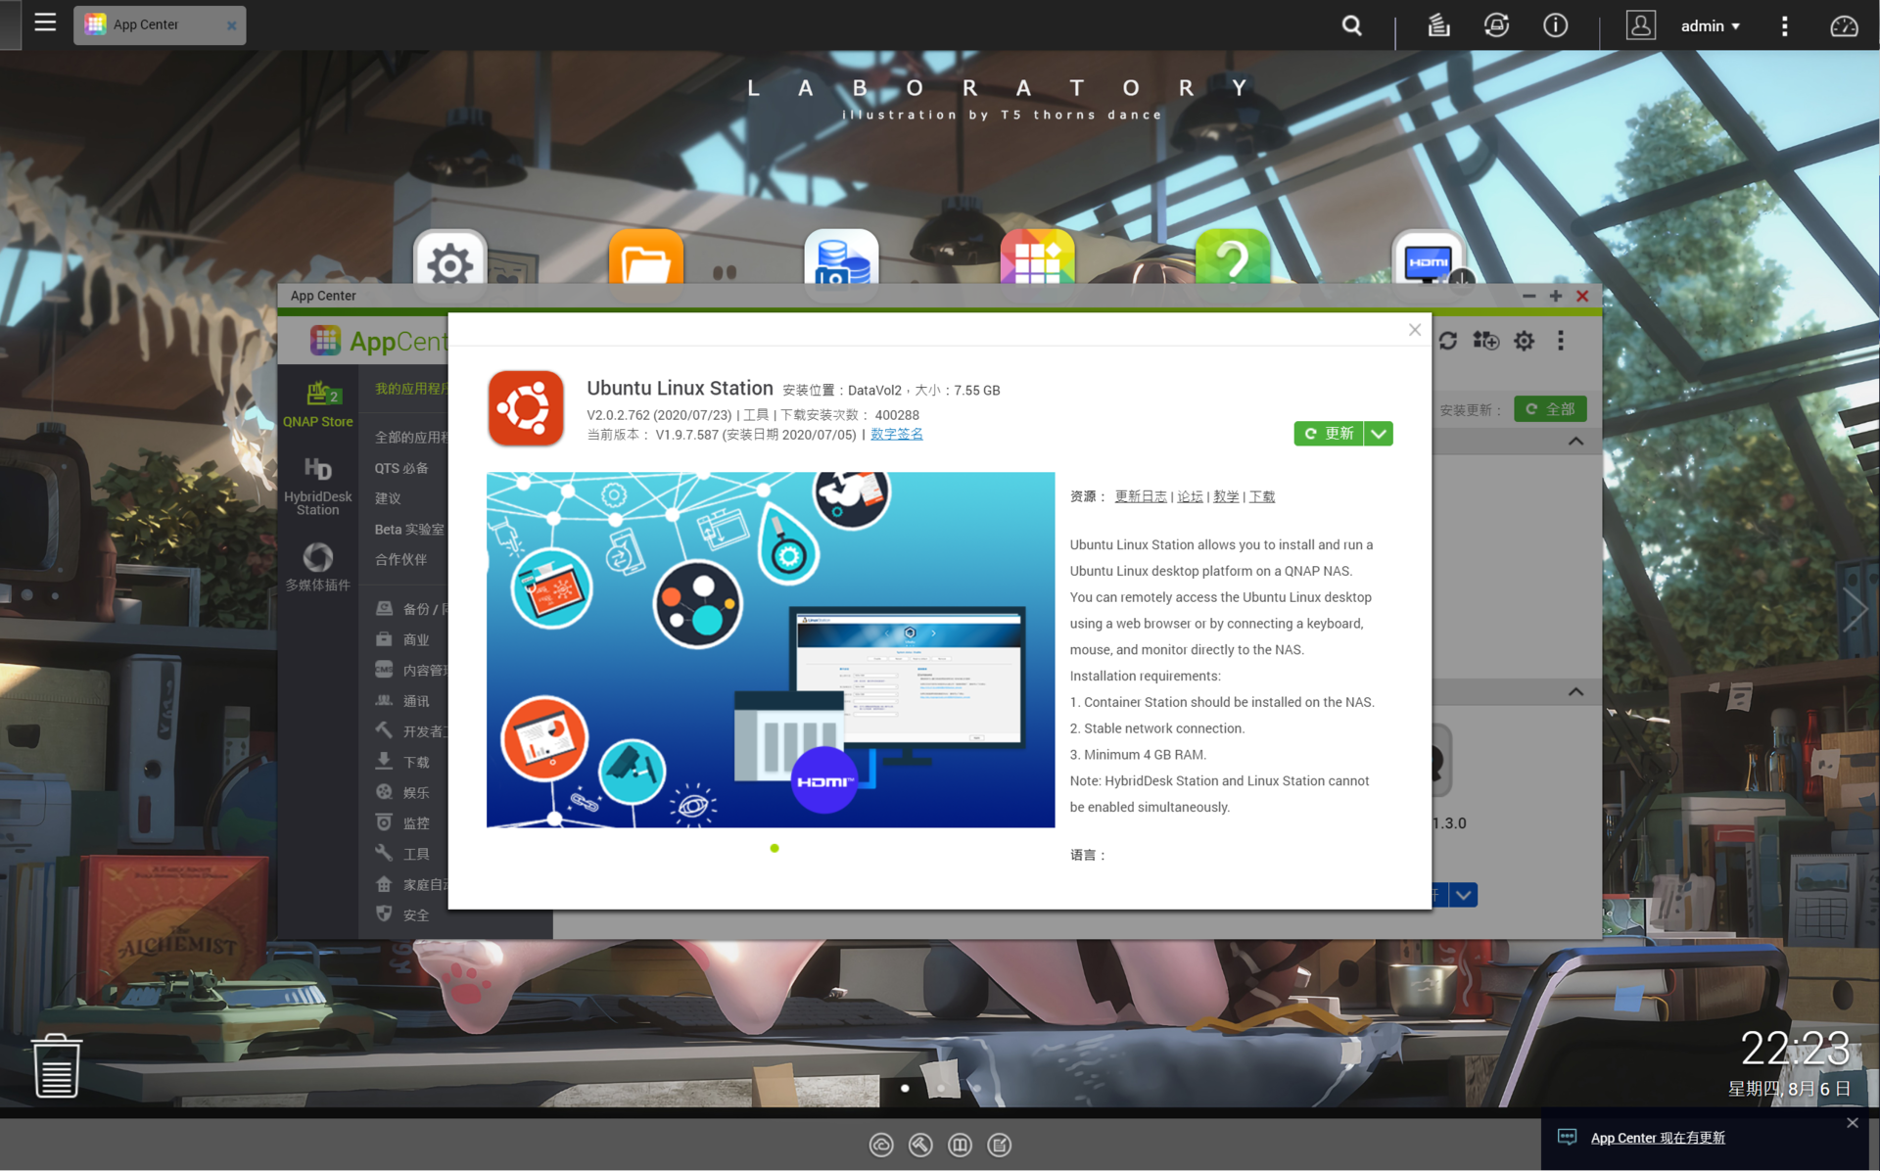The width and height of the screenshot is (1880, 1171).
Task: Click the external devices sync icon
Action: 1496,25
